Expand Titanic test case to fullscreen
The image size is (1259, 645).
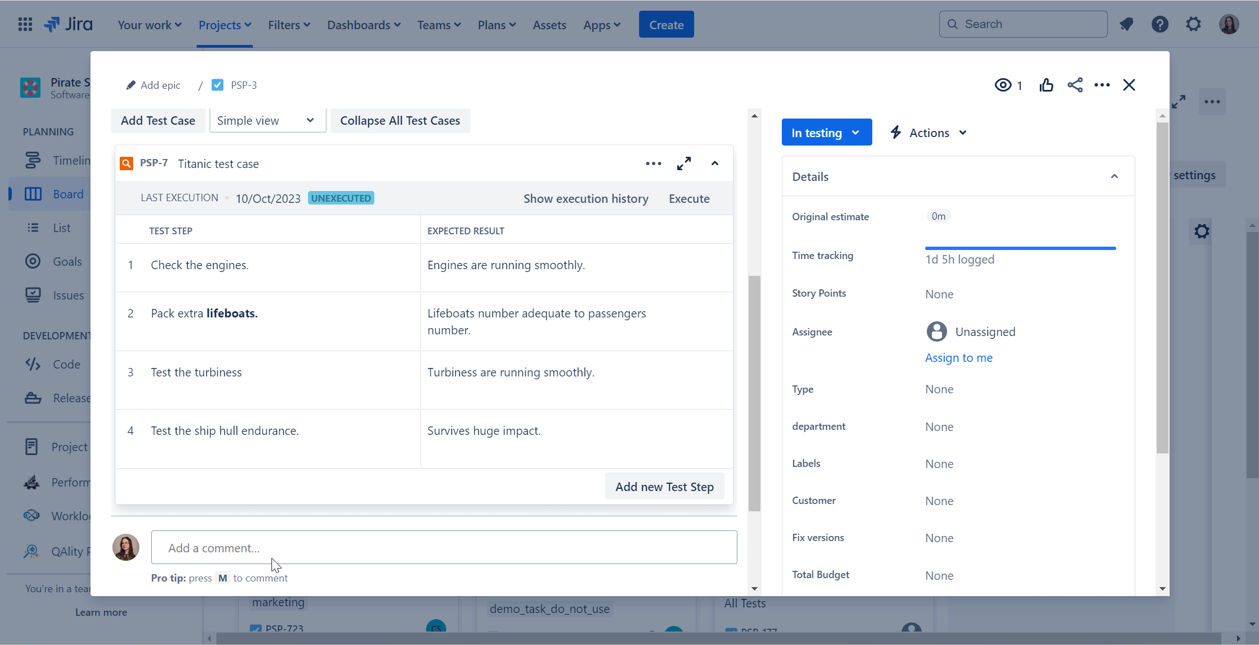point(684,163)
